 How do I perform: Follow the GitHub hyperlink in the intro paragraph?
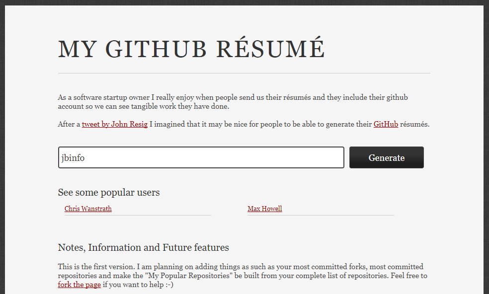386,124
